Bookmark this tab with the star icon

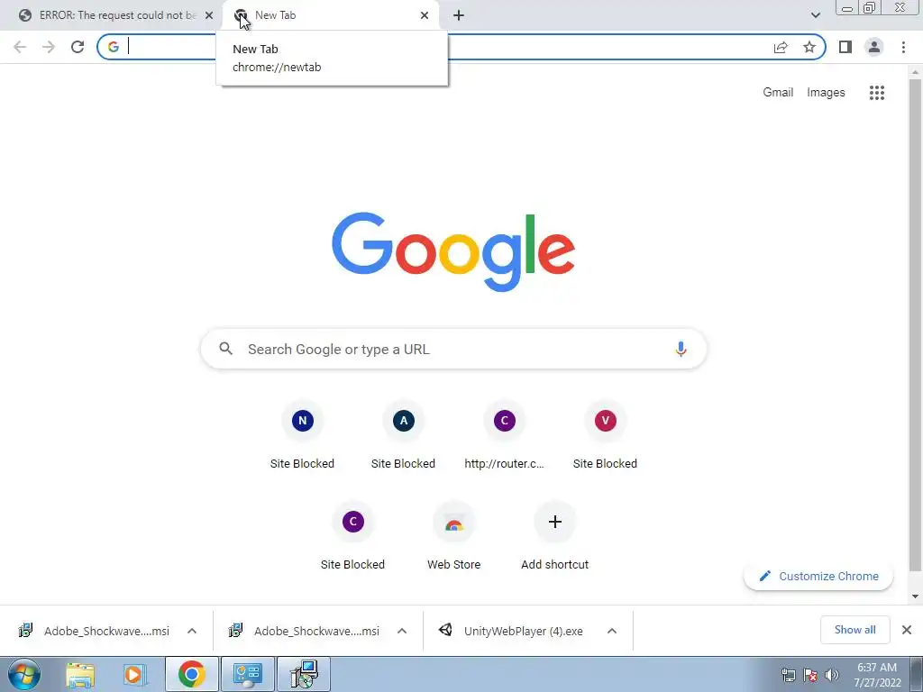[809, 47]
